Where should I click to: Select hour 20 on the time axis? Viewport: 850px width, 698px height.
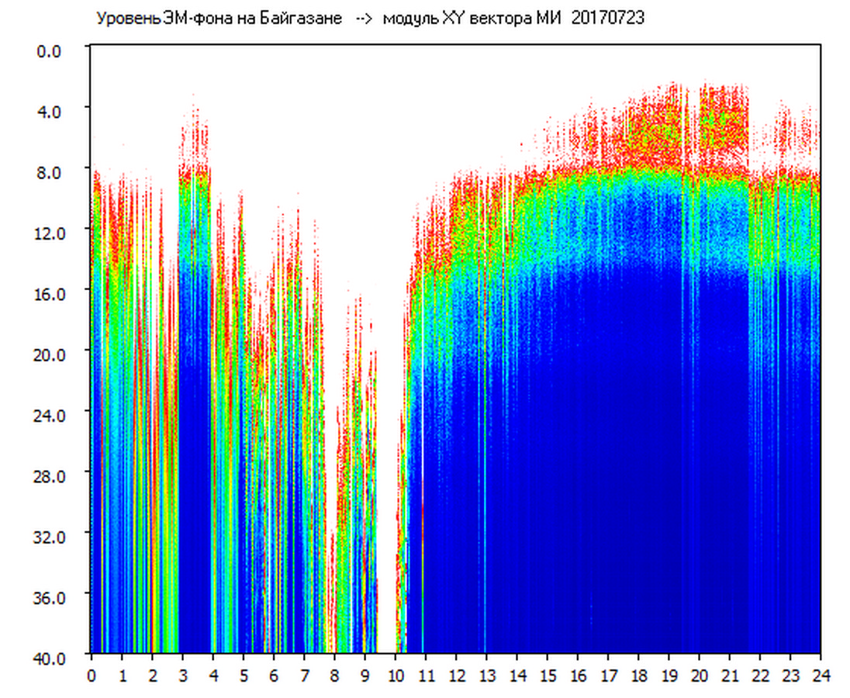(x=699, y=676)
